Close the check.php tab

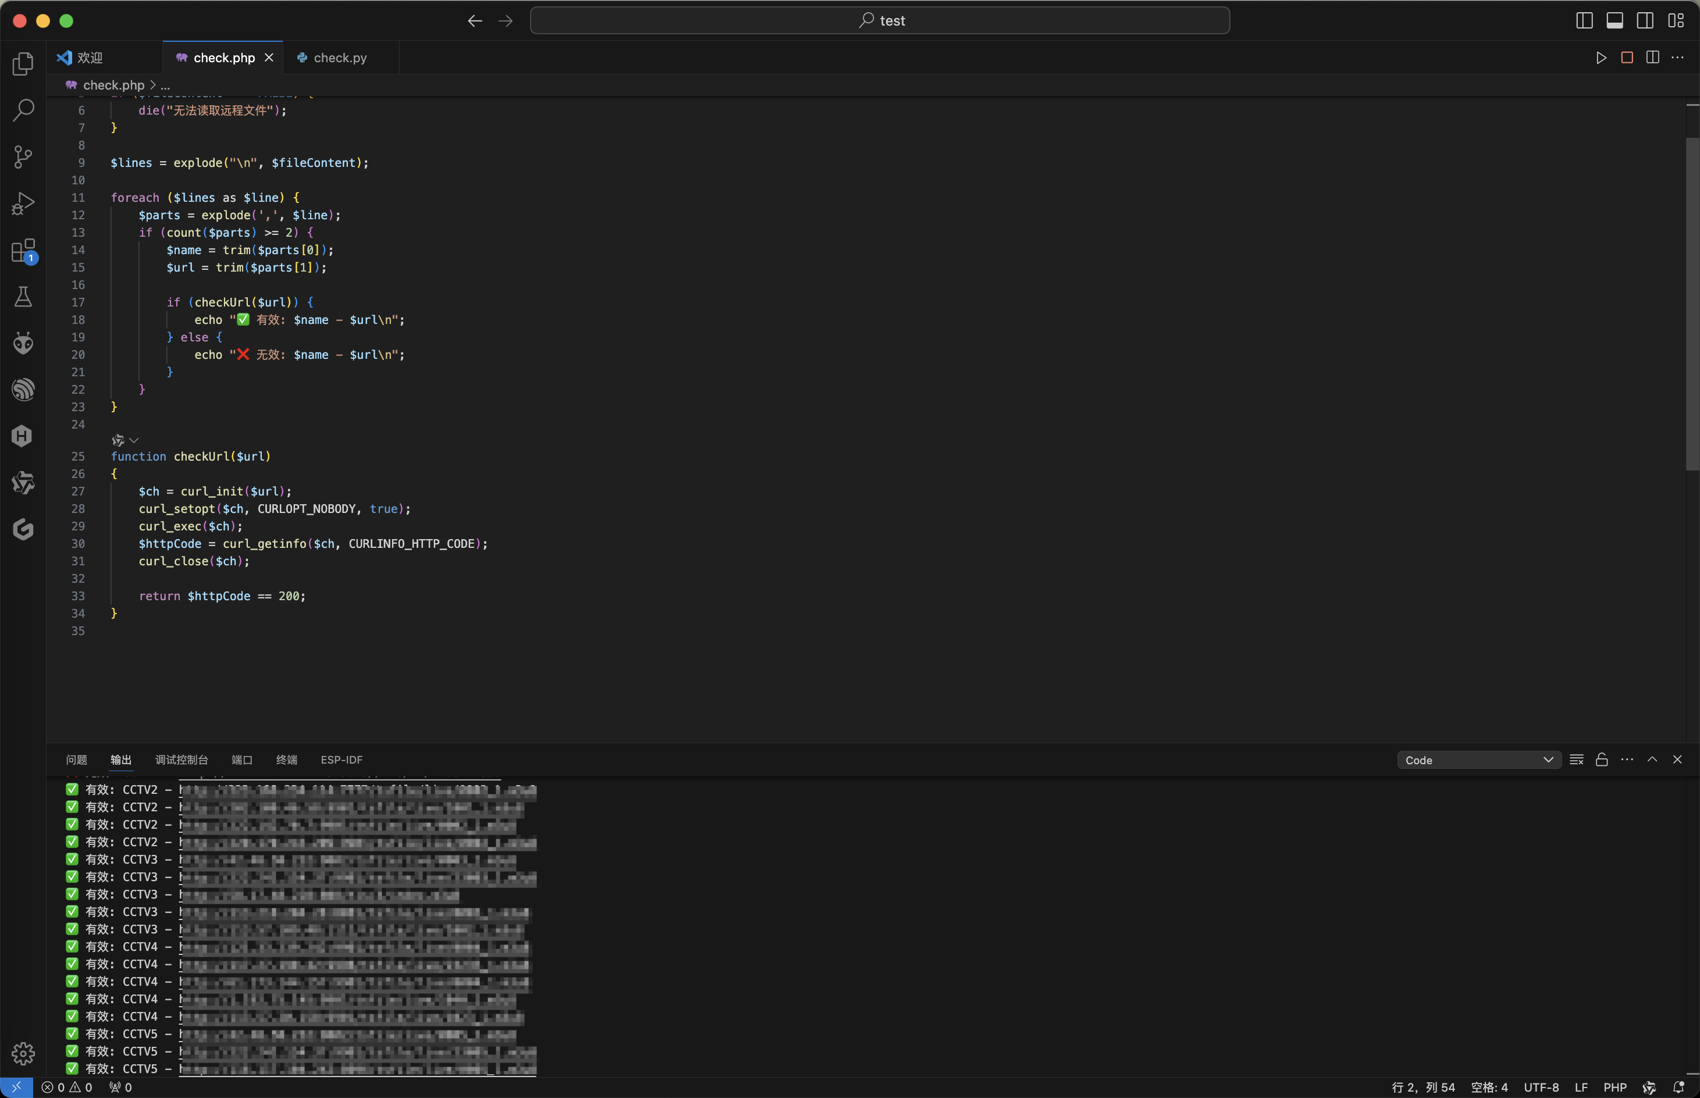point(269,58)
